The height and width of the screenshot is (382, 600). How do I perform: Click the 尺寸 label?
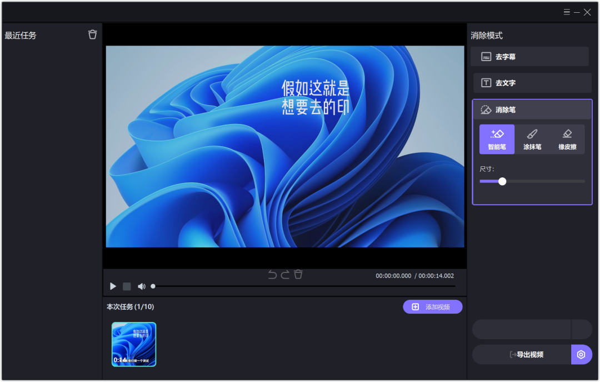pyautogui.click(x=487, y=169)
